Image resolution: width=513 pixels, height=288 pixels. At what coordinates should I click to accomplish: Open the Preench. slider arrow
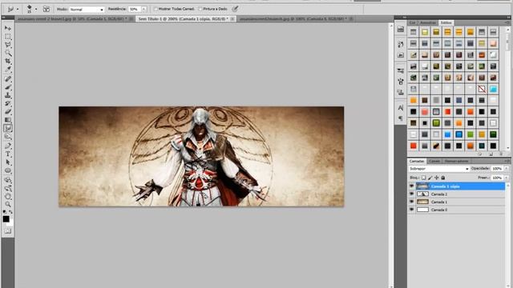point(507,178)
